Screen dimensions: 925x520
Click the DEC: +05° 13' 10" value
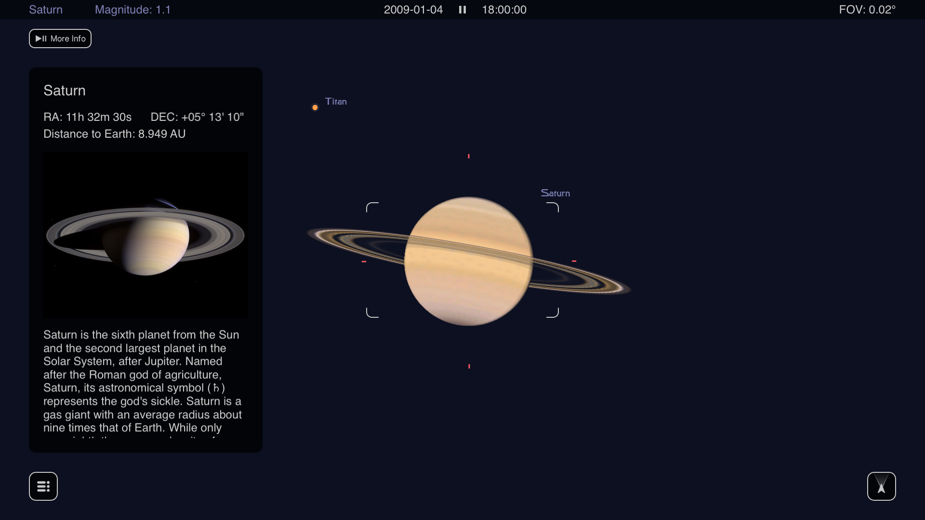[197, 117]
